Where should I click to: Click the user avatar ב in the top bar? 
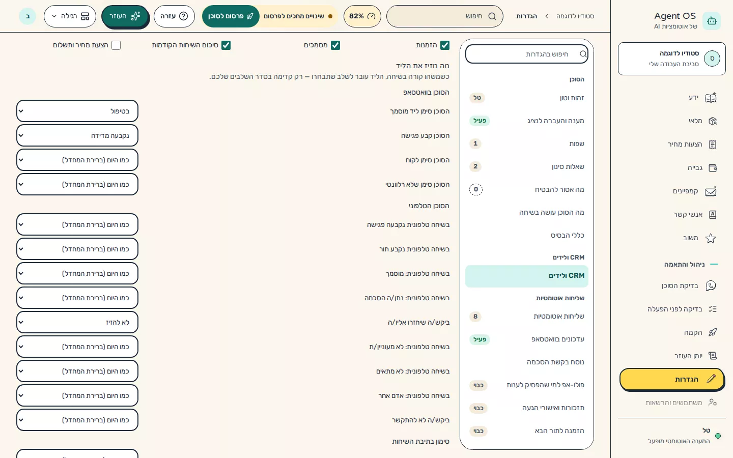(27, 16)
